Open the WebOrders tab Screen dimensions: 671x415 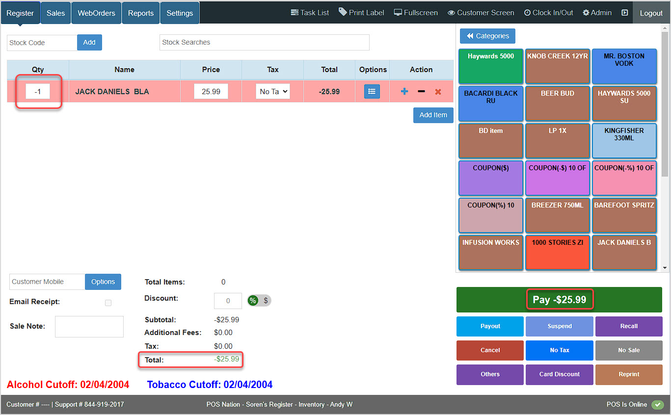coord(96,13)
